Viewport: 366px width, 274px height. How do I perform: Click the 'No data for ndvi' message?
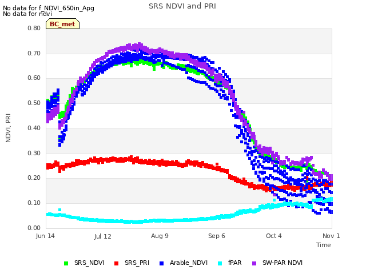coord(27,14)
